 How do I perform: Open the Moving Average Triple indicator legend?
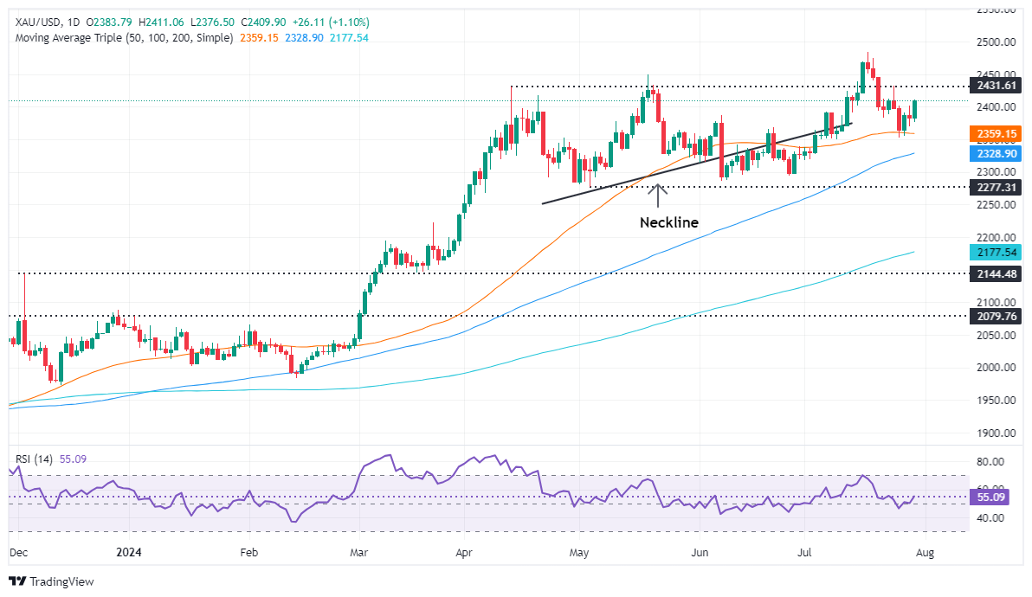[124, 38]
